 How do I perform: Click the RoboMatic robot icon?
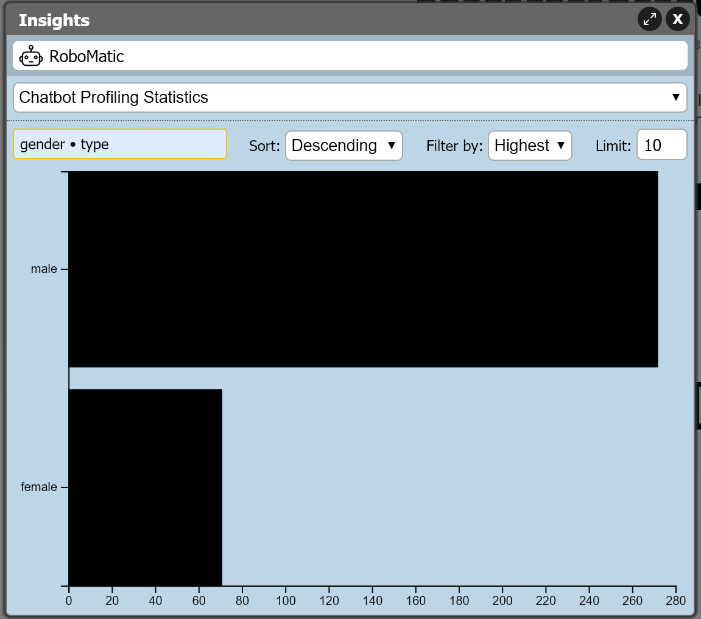click(x=31, y=56)
